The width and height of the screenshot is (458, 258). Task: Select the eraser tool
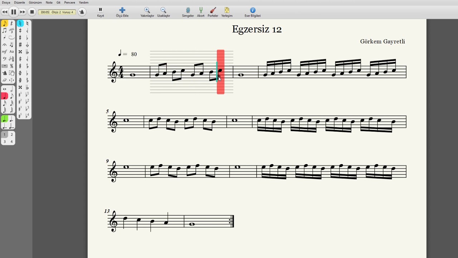pos(4,80)
